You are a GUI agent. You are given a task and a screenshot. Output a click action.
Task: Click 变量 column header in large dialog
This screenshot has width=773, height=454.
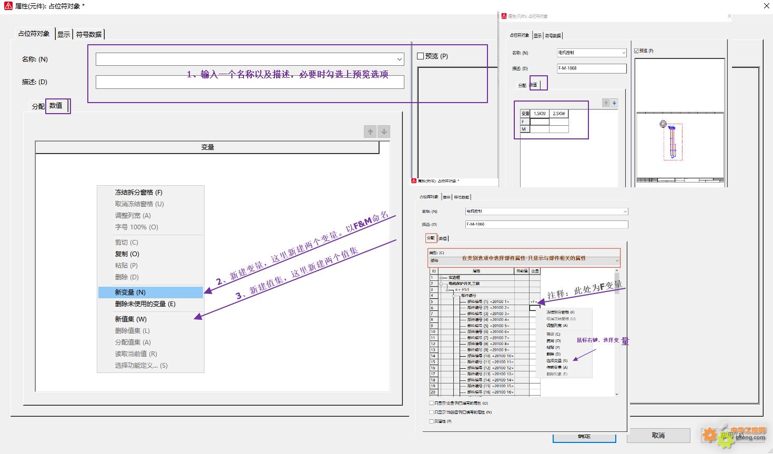tap(207, 147)
